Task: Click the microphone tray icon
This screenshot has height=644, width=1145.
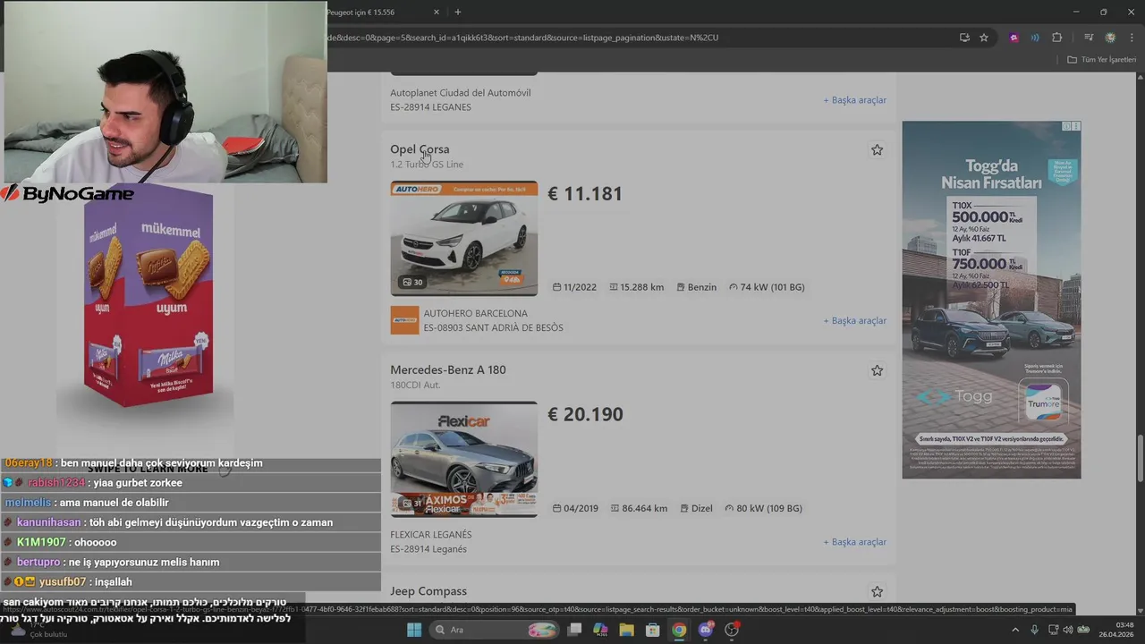Action: click(1034, 631)
